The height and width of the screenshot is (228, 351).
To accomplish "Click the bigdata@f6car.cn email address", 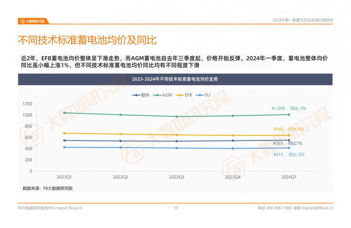I will [317, 208].
